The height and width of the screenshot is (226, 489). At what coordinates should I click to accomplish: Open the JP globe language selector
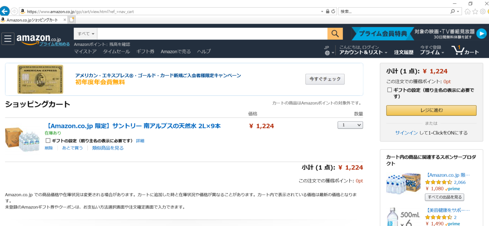tap(329, 50)
